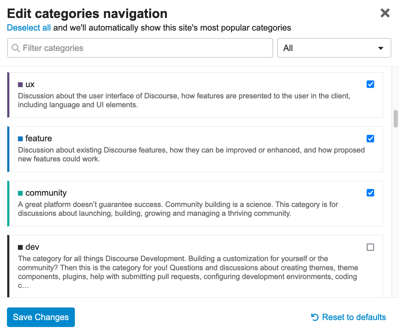The width and height of the screenshot is (399, 334).
Task: Enable the dev category checkbox
Action: [370, 247]
